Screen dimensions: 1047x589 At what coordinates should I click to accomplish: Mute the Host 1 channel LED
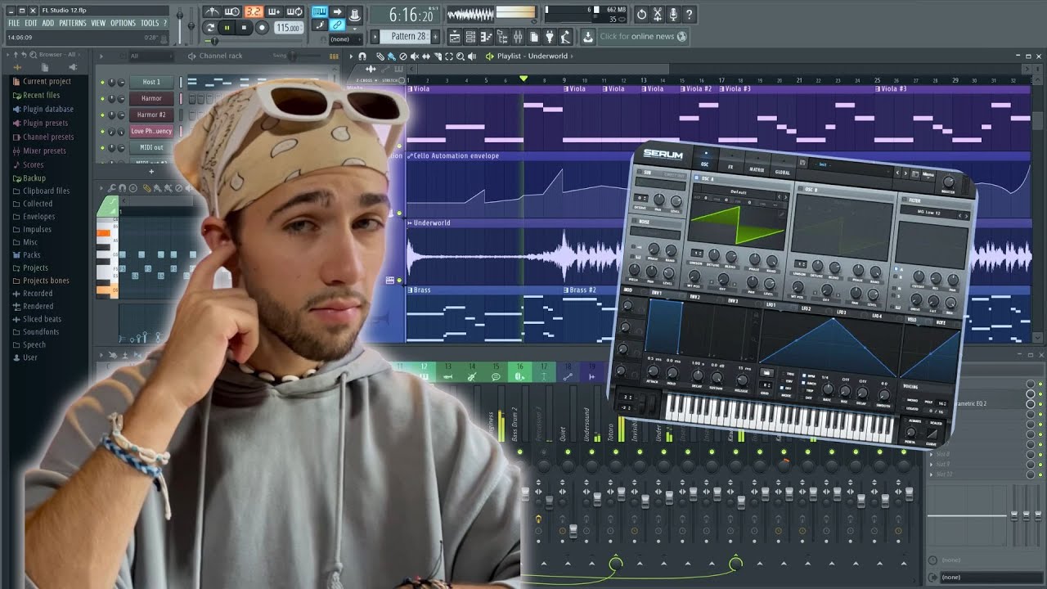click(x=102, y=82)
